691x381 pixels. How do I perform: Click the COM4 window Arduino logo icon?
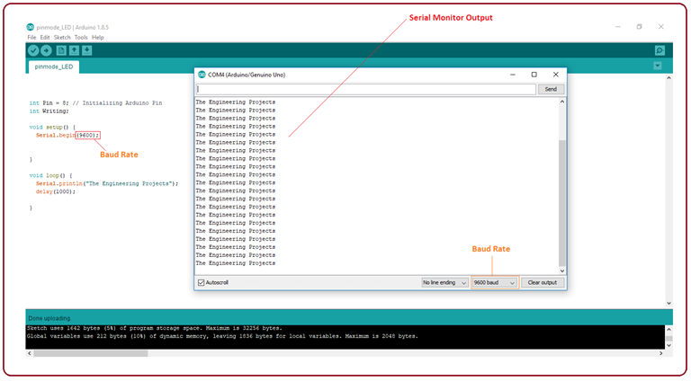tap(202, 75)
